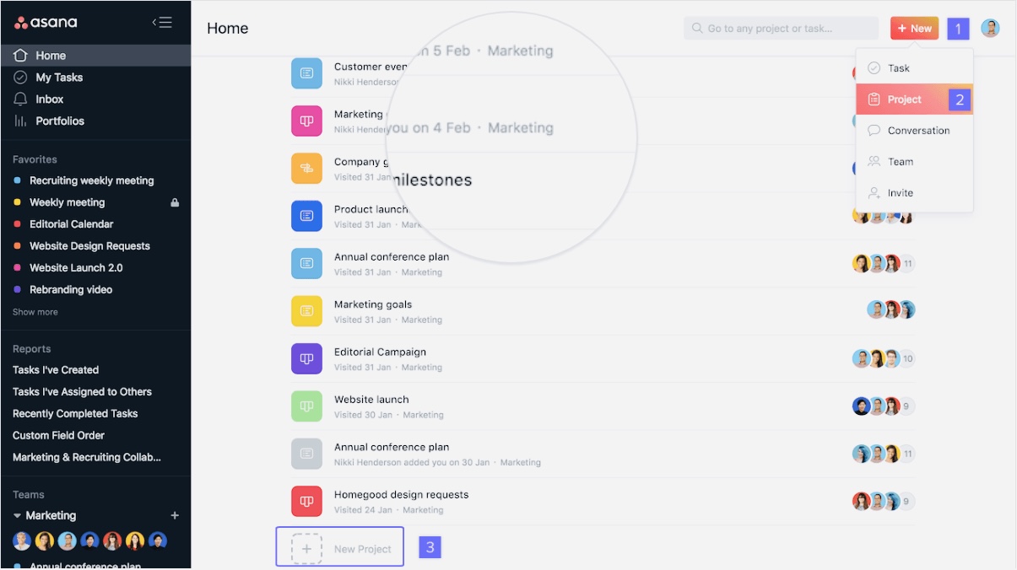Image resolution: width=1017 pixels, height=570 pixels.
Task: Open Tasks I've Created report
Action: click(56, 370)
